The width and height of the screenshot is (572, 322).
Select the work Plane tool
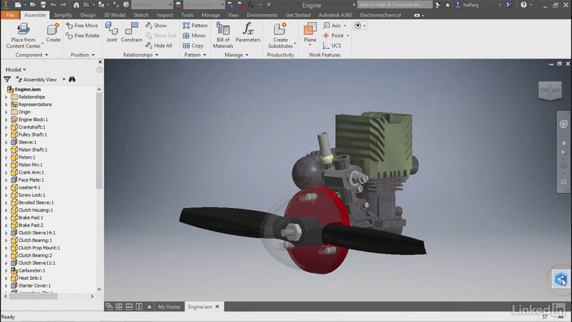(x=310, y=33)
